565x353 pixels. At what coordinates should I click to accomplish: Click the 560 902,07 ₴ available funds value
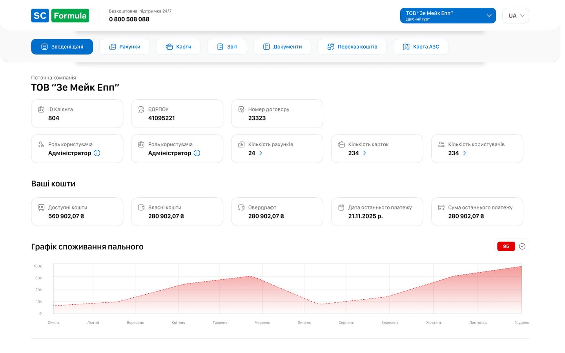(66, 216)
